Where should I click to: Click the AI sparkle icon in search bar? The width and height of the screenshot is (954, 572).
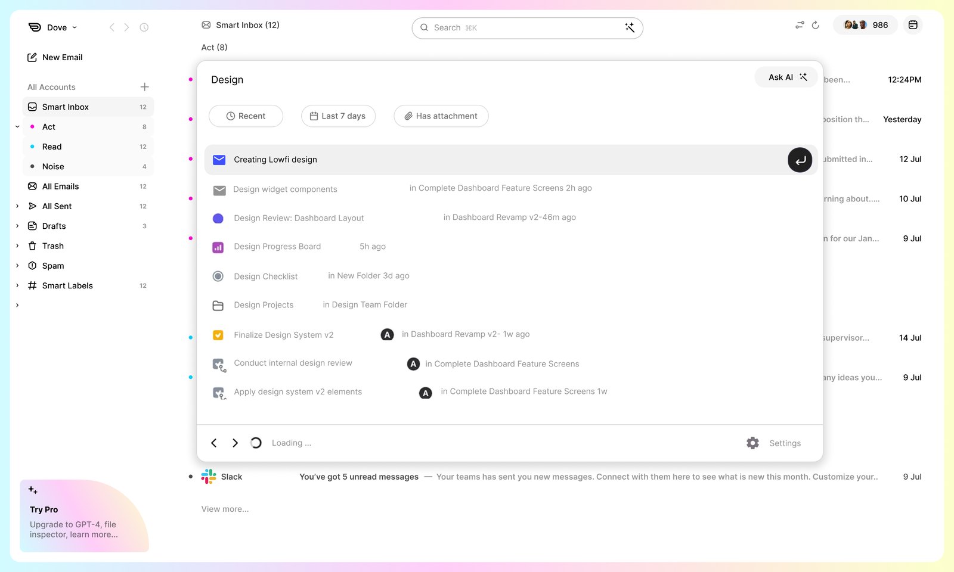(x=629, y=27)
